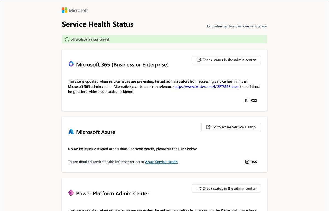
Task: Click the Microsoft 365 product icon
Action: (71, 64)
